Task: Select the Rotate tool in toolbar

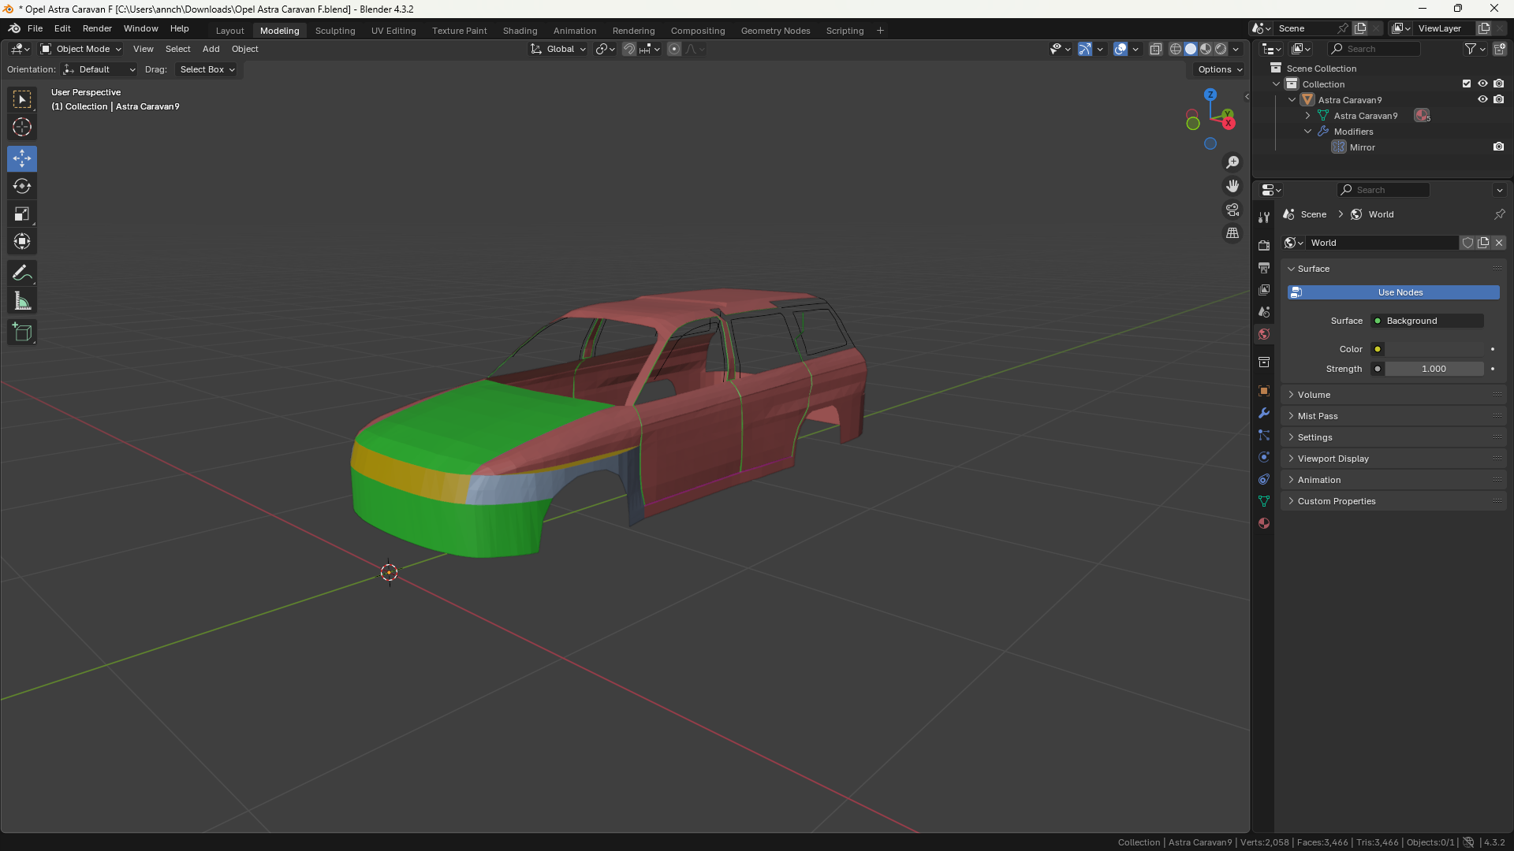Action: pyautogui.click(x=22, y=187)
